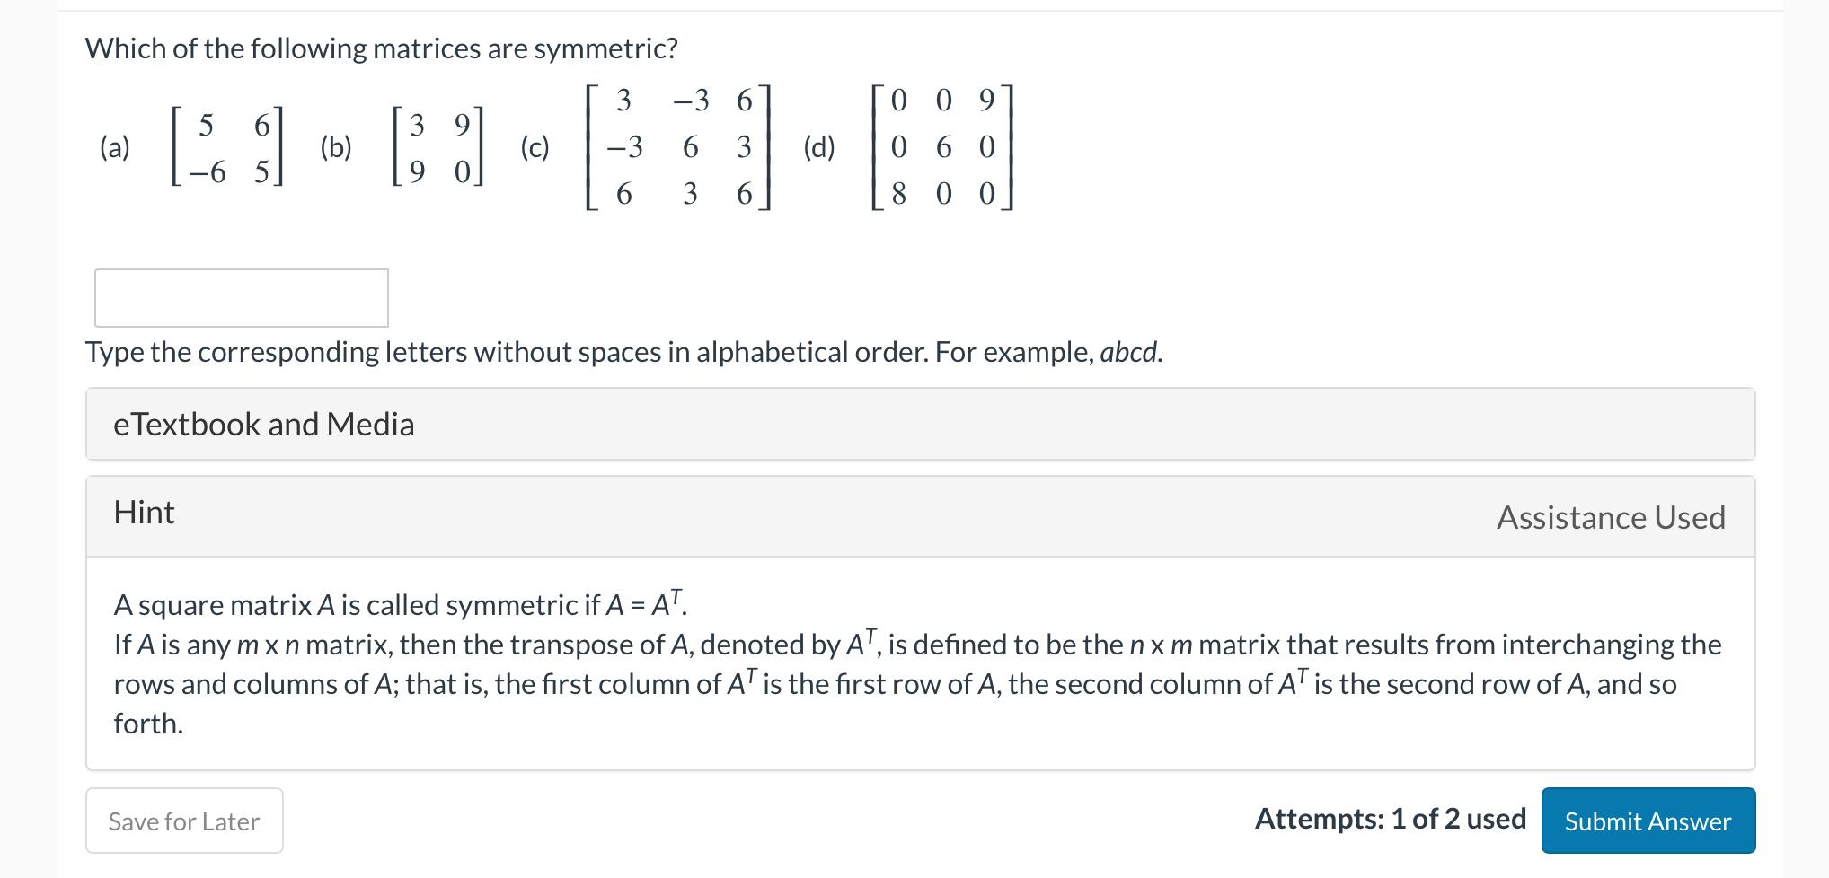Image resolution: width=1829 pixels, height=878 pixels.
Task: Select matrix option (b)
Action: tap(437, 146)
